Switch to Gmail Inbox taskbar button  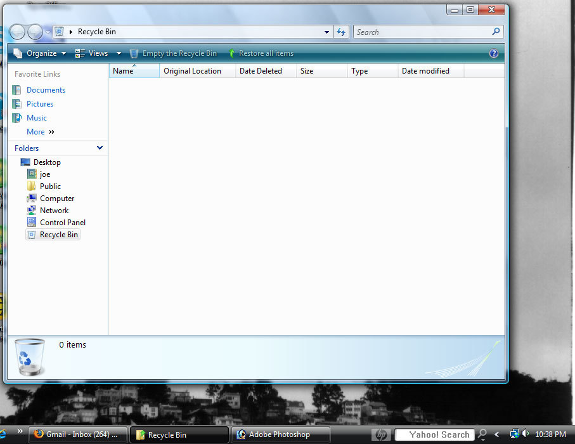coord(78,435)
